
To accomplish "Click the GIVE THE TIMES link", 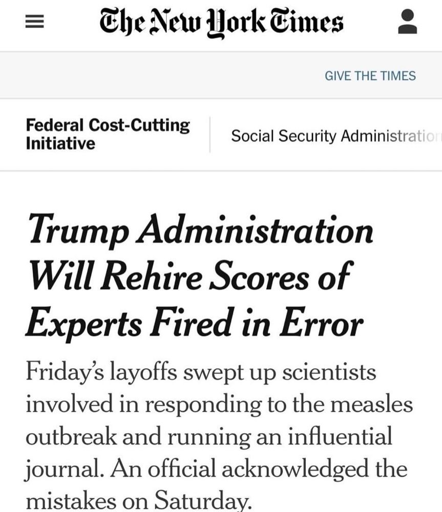I will (370, 76).
